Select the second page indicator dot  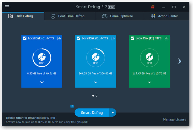pos(96,96)
